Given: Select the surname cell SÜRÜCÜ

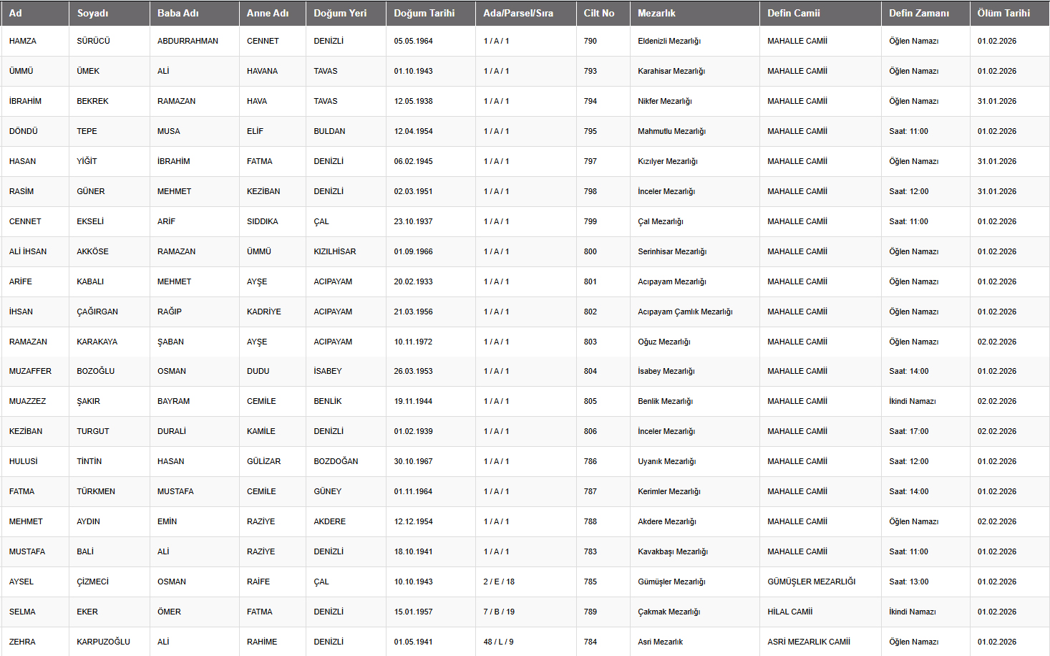Looking at the screenshot, I should pyautogui.click(x=94, y=41).
